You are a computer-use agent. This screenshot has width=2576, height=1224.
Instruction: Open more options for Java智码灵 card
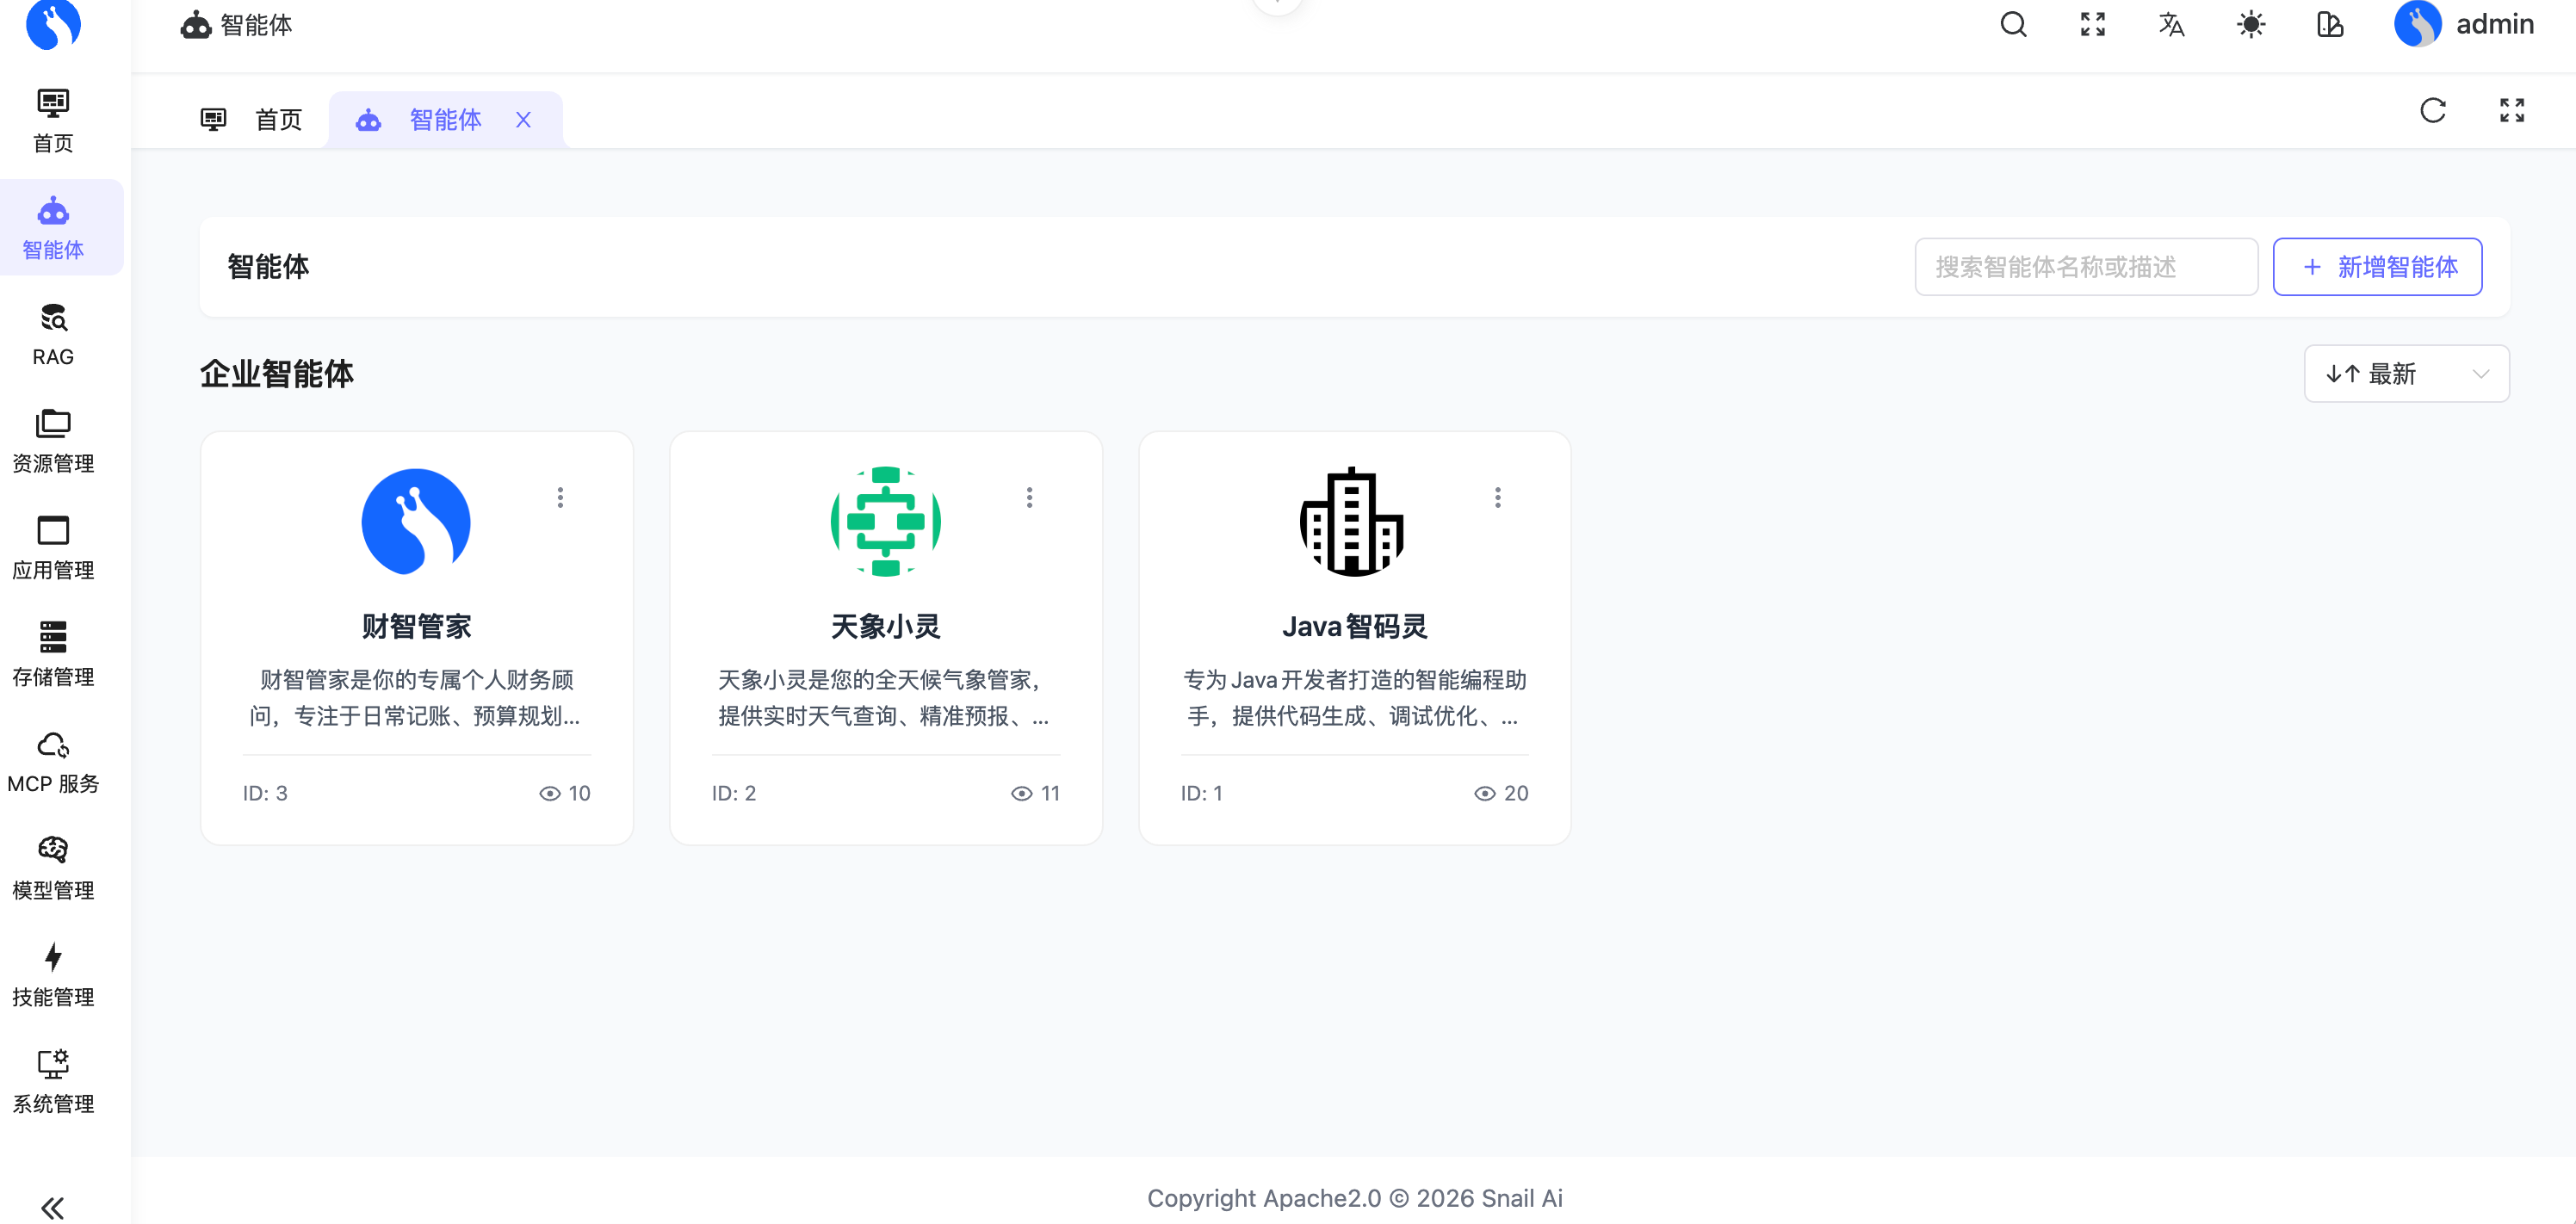pos(1497,497)
